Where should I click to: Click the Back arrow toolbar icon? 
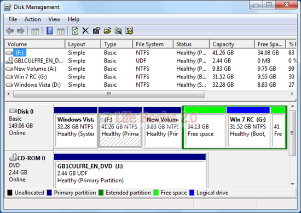(10, 31)
